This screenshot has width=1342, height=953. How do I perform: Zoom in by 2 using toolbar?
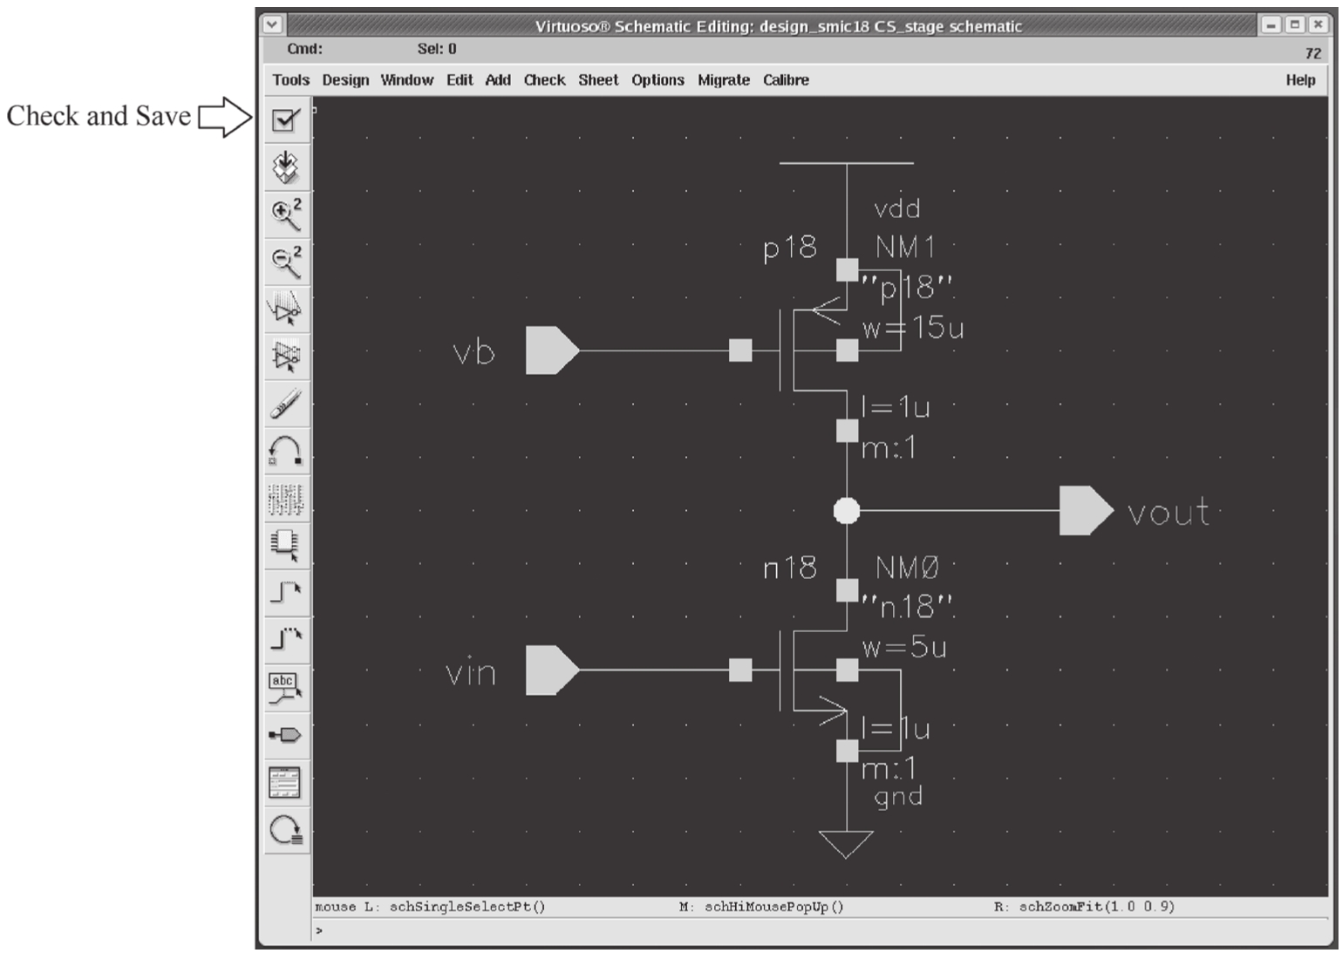pyautogui.click(x=286, y=214)
